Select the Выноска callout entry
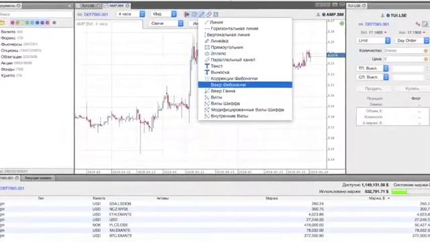Image resolution: width=430 pixels, height=242 pixels. 245,72
